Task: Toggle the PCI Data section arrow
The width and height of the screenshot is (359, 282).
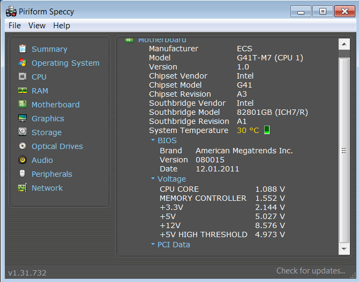Action: [153, 244]
